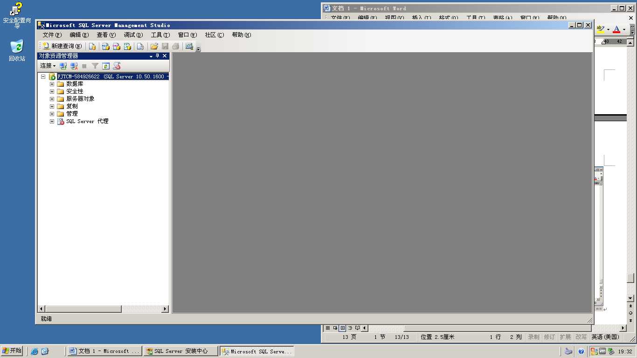Click the grayed Save disk icon
The width and height of the screenshot is (637, 358).
pos(165,46)
